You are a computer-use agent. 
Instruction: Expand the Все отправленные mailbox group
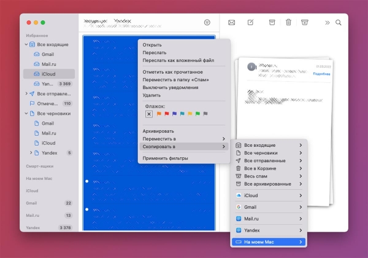[x=26, y=93]
